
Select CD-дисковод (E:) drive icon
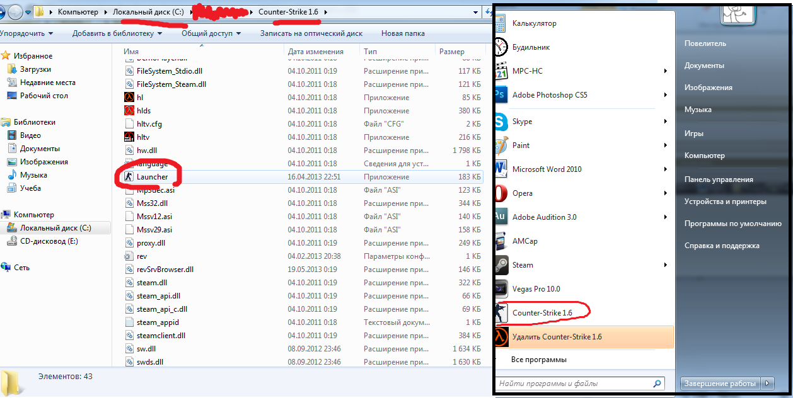(12, 241)
